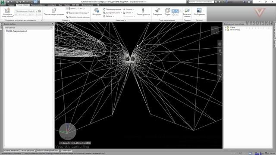
Task: Open Render ribbon tab
Action: (87, 5)
